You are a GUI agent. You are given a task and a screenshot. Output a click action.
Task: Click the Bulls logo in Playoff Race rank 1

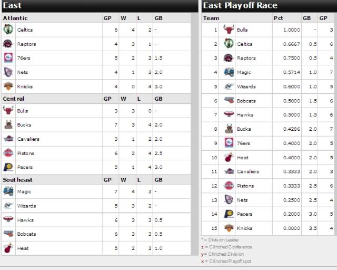click(x=229, y=30)
